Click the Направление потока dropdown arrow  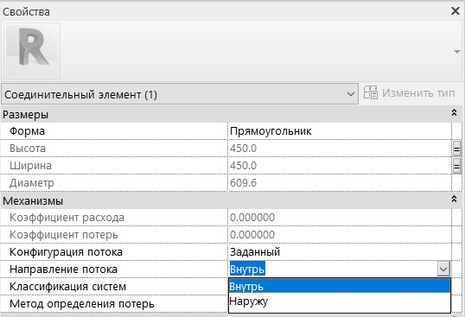coord(443,269)
